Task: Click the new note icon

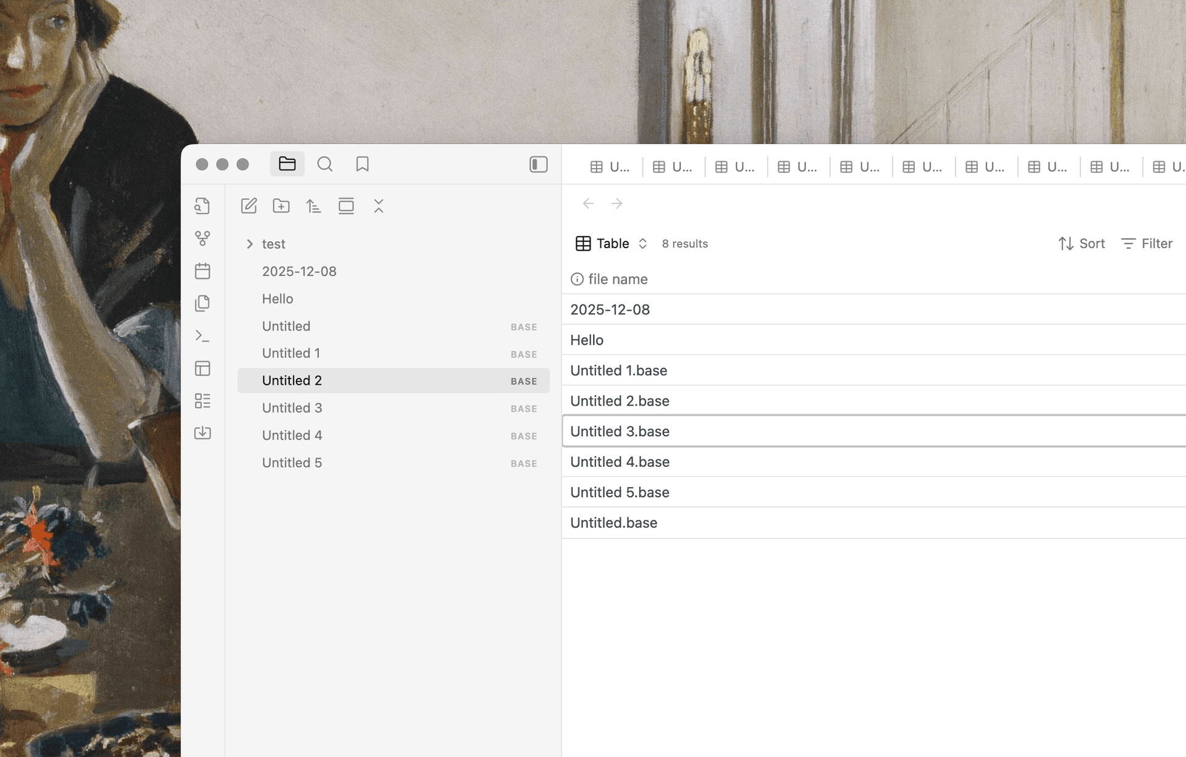Action: 249,206
